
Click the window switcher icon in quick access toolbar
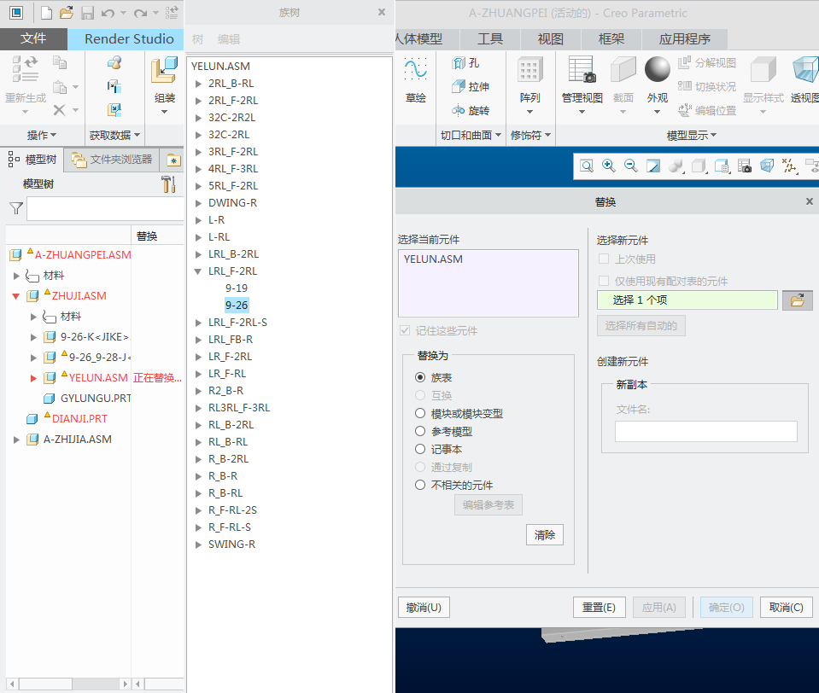click(x=16, y=13)
